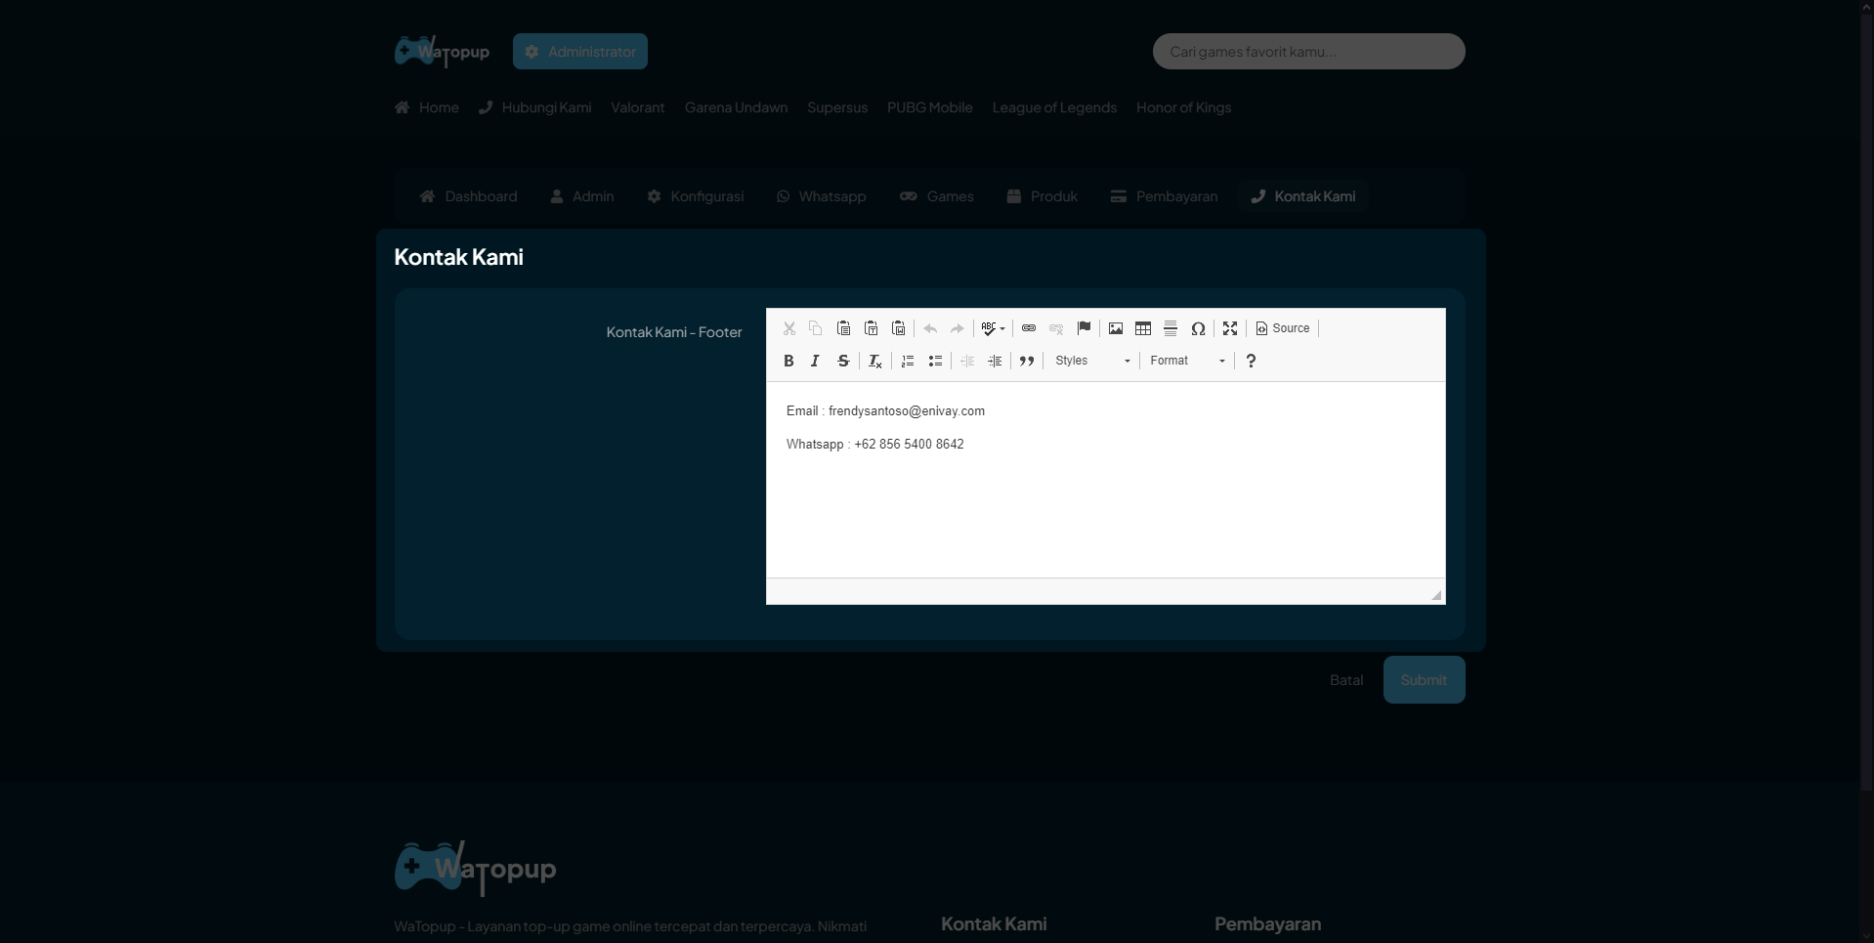This screenshot has width=1874, height=943.
Task: Open the Produk tab
Action: pos(1043,196)
